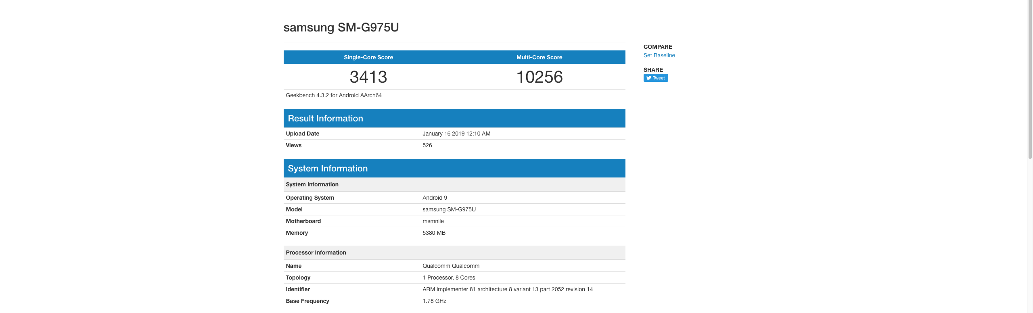This screenshot has height=313, width=1033.
Task: Select the Single-Core Score column header
Action: (x=368, y=57)
